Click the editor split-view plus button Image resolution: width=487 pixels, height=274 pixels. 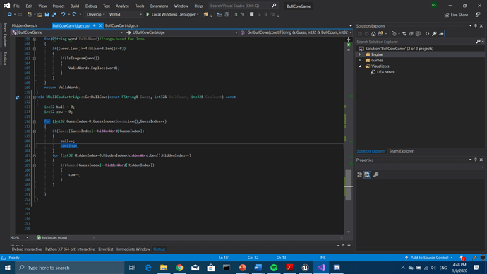pos(349,40)
